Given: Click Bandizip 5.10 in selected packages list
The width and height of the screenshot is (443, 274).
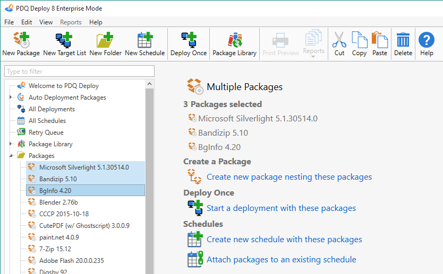Looking at the screenshot, I should pyautogui.click(x=223, y=133).
